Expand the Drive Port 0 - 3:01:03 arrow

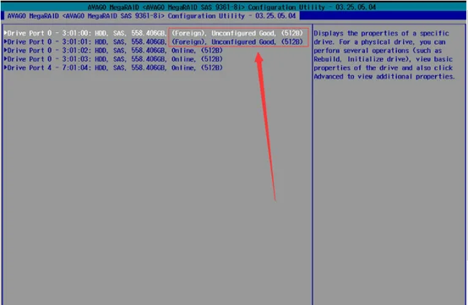5,59
